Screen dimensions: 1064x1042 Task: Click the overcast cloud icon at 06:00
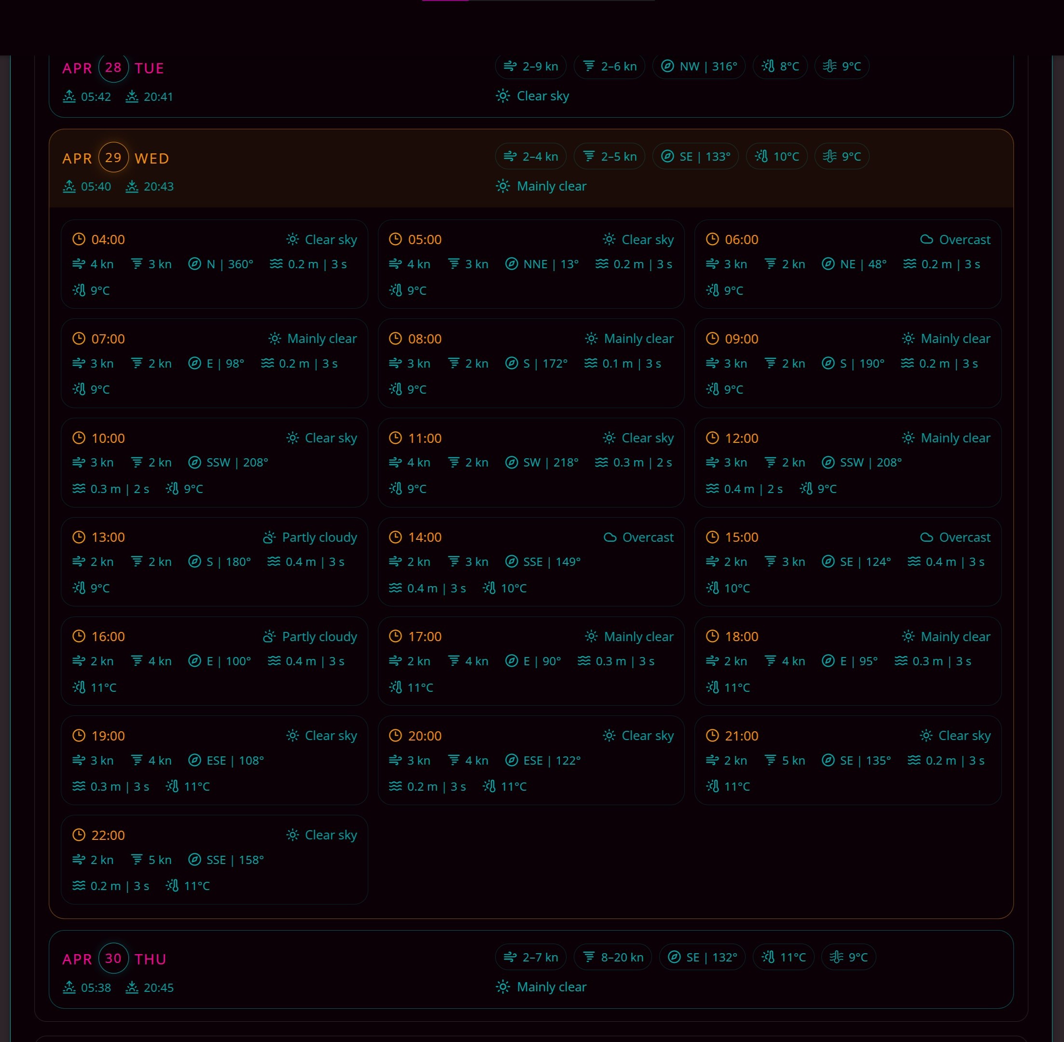[x=926, y=239]
